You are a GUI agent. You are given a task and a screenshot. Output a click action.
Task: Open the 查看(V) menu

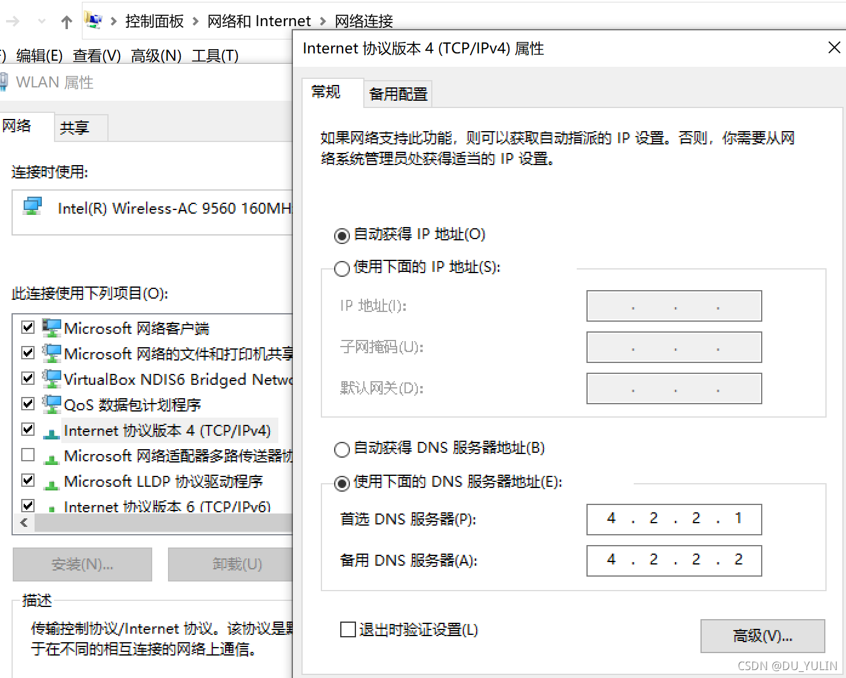point(97,56)
